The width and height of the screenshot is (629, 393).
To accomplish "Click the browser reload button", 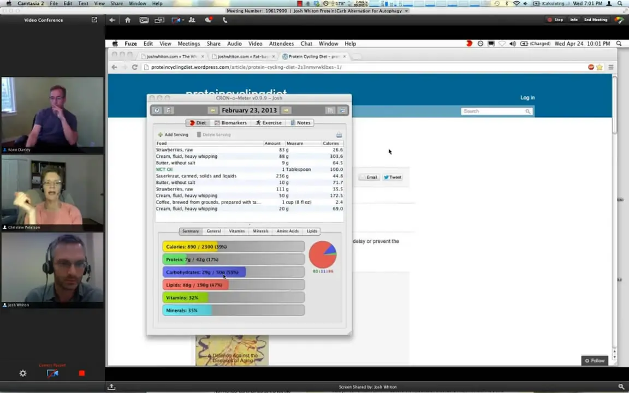I will 135,67.
